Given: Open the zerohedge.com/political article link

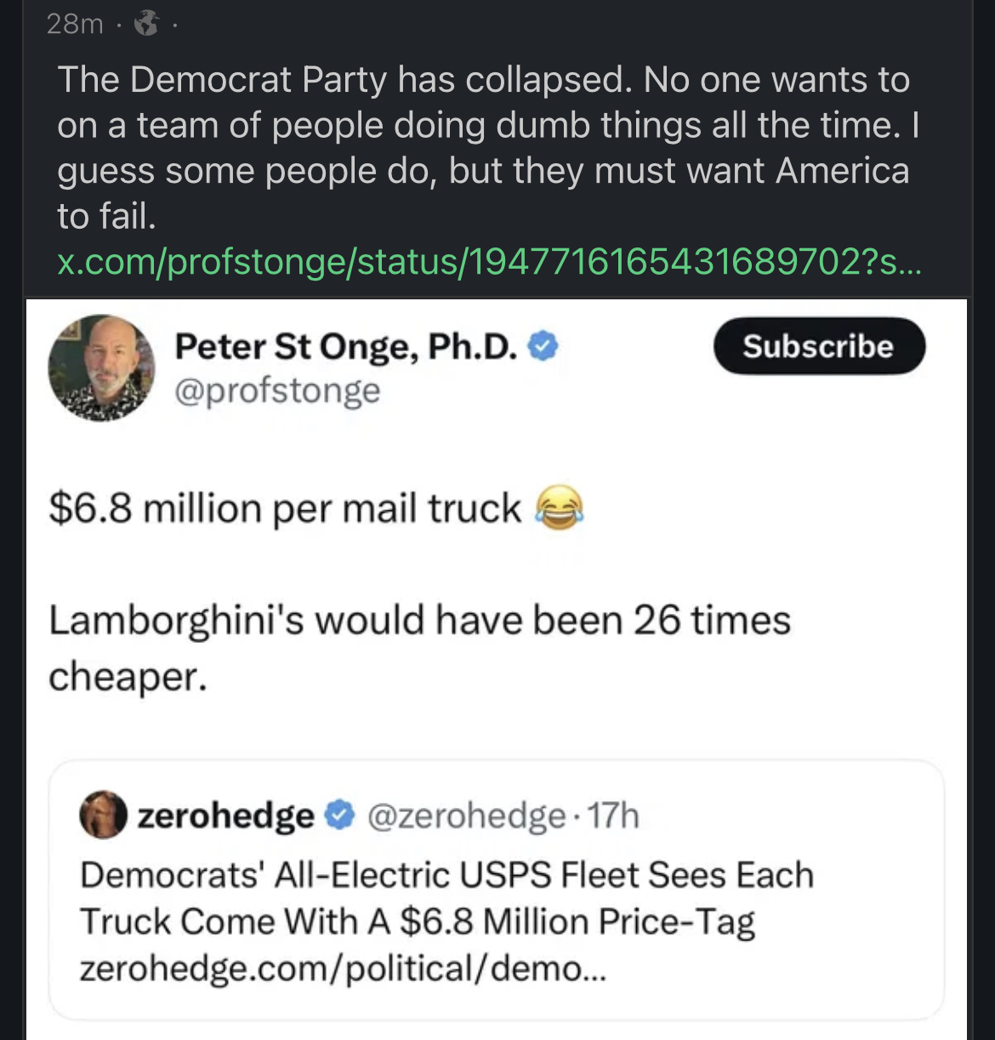Looking at the screenshot, I should 343,969.
